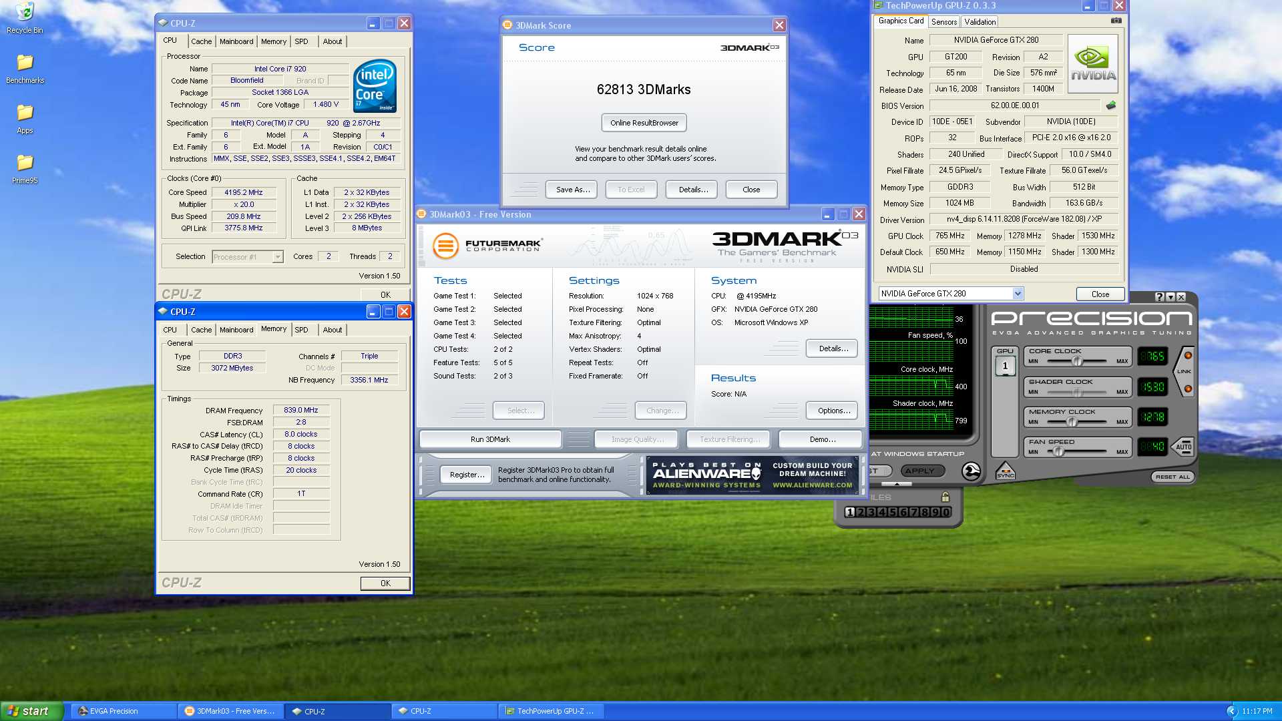This screenshot has width=1282, height=721.
Task: Collapse the Precision profiles panel arrow
Action: pyautogui.click(x=897, y=484)
